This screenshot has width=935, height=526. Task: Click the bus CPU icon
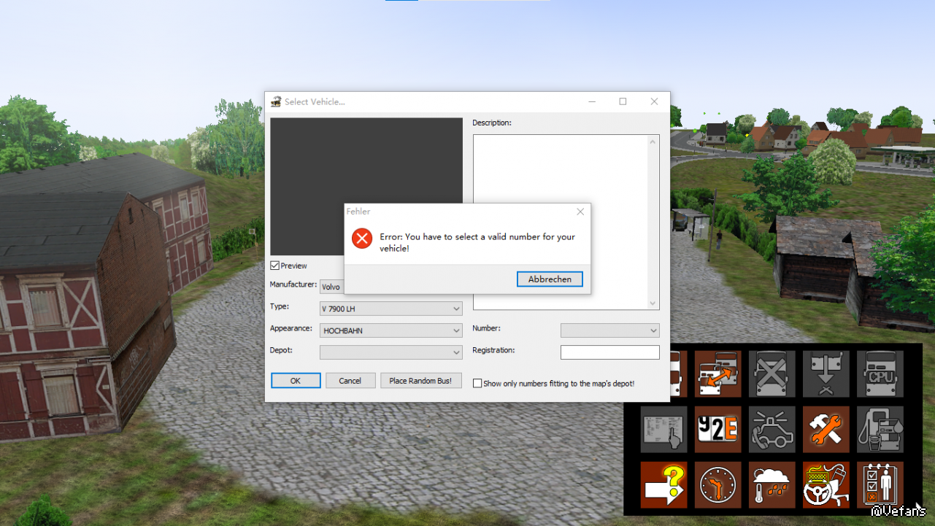[x=880, y=374]
